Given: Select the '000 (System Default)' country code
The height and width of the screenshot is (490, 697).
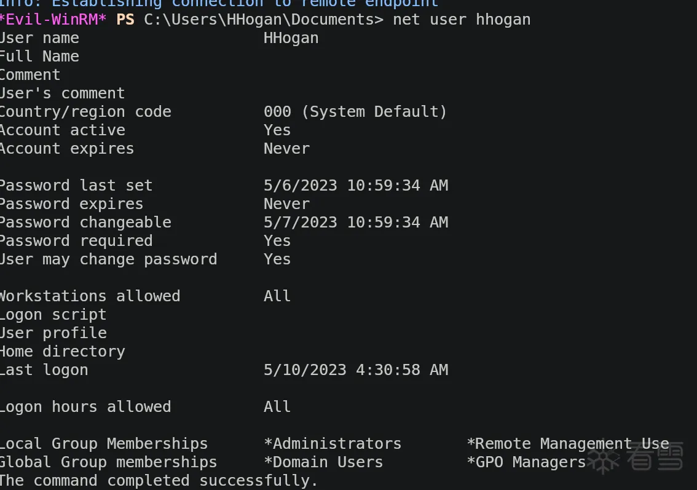Looking at the screenshot, I should (x=355, y=112).
